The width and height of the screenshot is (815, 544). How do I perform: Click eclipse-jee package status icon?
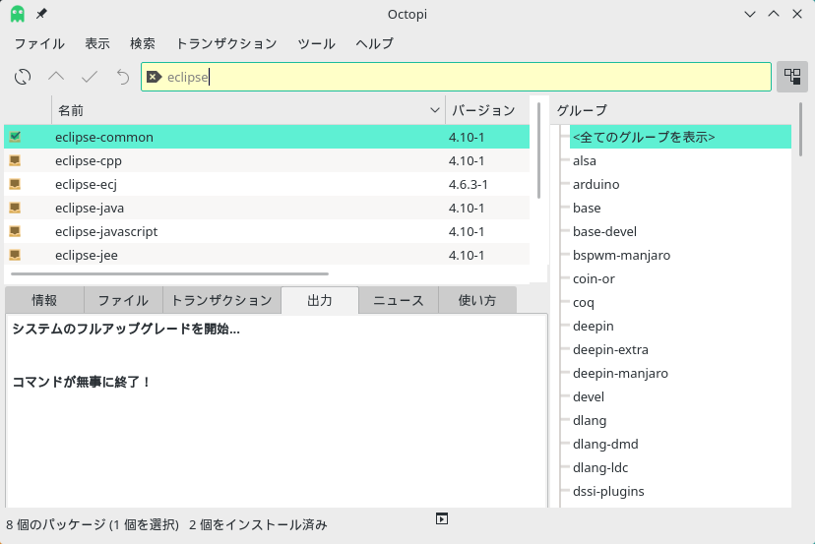pyautogui.click(x=15, y=255)
